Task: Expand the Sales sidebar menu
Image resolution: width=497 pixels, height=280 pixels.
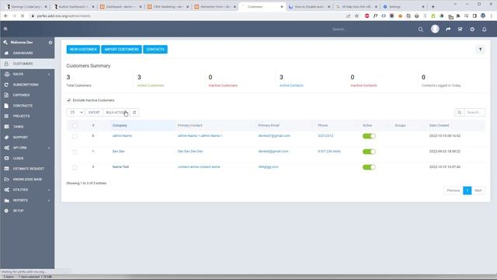Action: click(x=27, y=75)
